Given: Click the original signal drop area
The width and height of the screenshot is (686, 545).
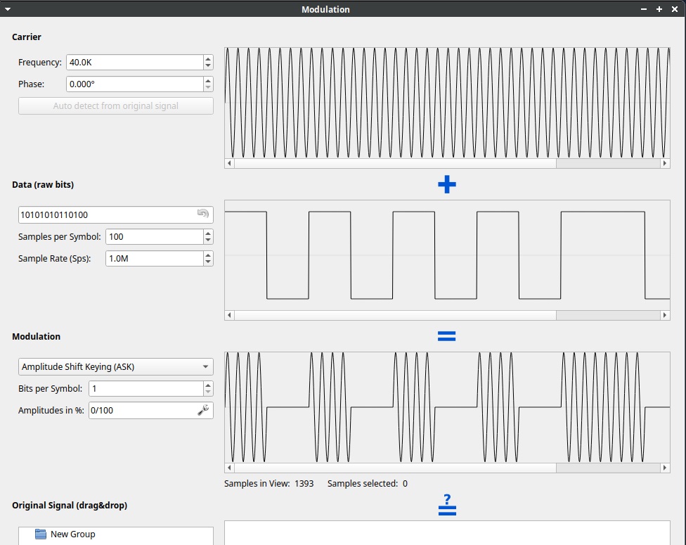Looking at the screenshot, I should 447,533.
